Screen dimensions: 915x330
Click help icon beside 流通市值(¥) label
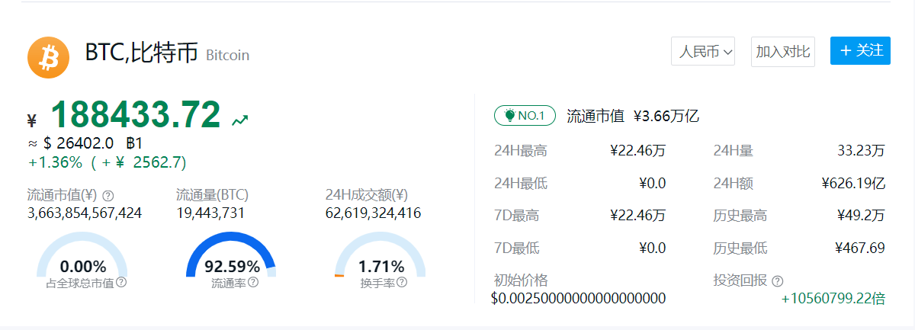tap(108, 195)
